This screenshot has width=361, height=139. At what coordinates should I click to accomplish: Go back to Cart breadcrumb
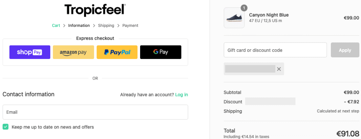click(x=56, y=26)
